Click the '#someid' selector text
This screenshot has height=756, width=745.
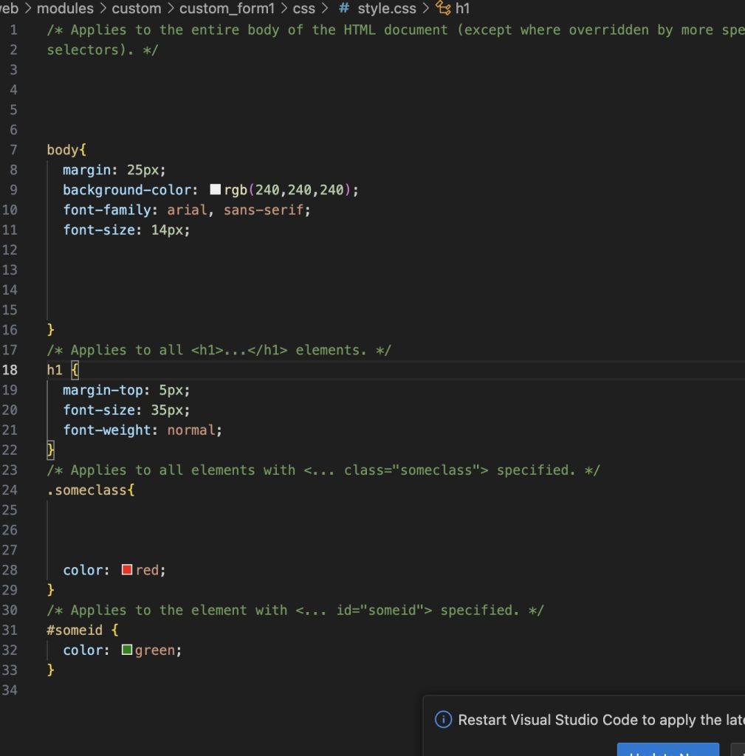pos(75,630)
